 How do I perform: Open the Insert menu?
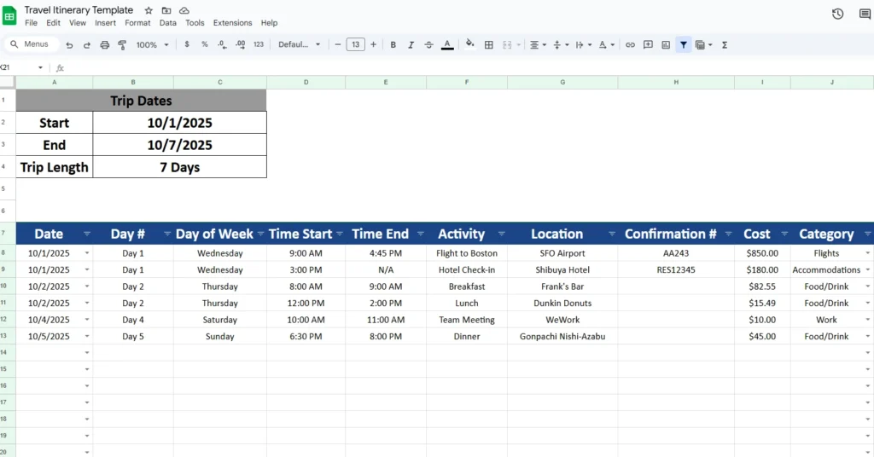[105, 23]
